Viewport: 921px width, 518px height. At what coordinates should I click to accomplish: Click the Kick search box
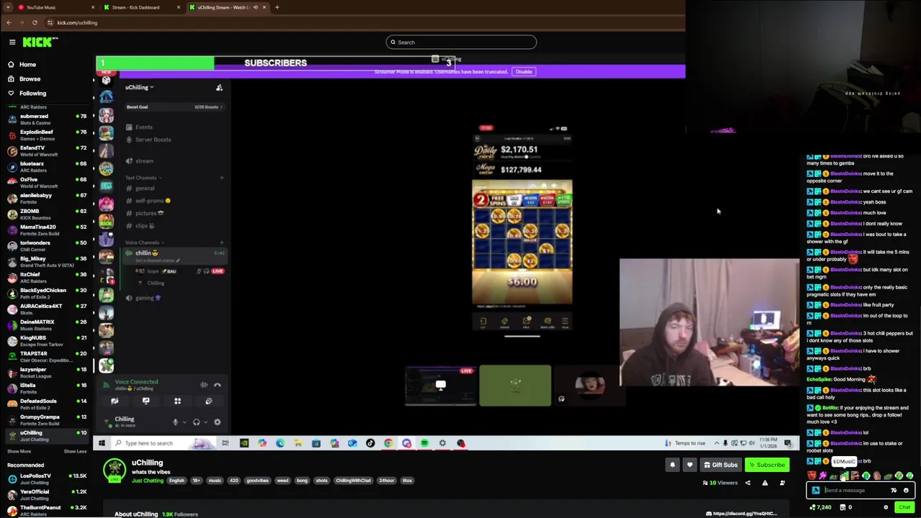click(461, 42)
